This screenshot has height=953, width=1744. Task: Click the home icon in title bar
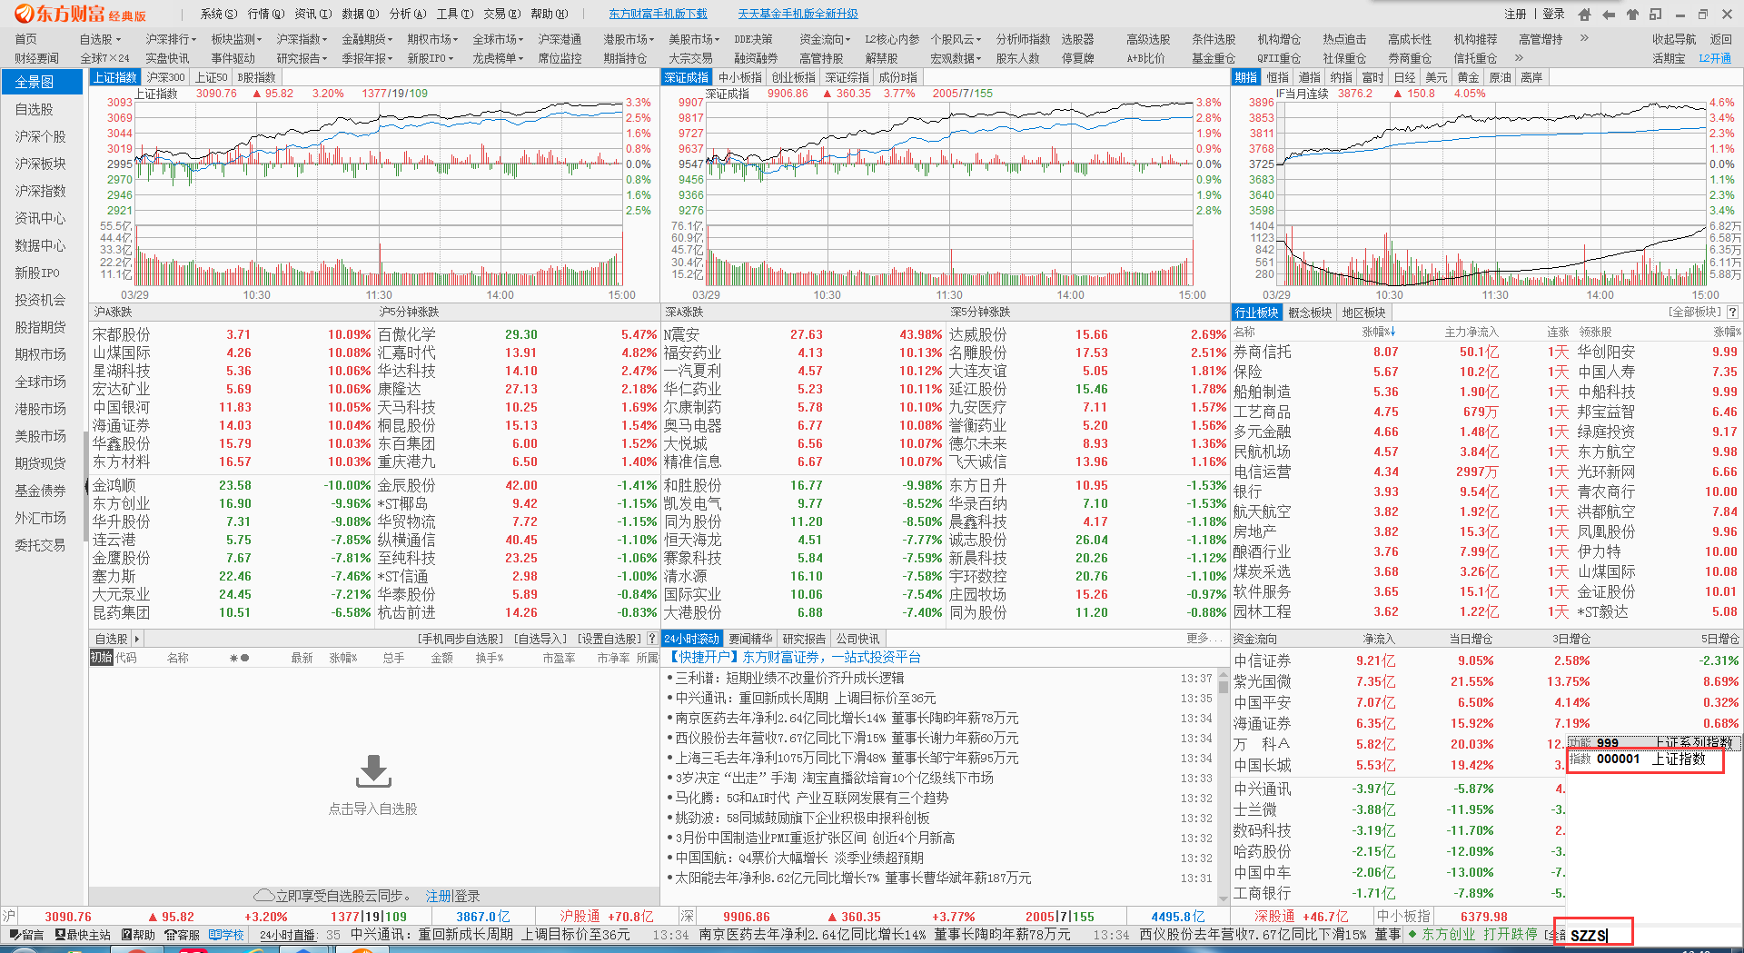1584,14
